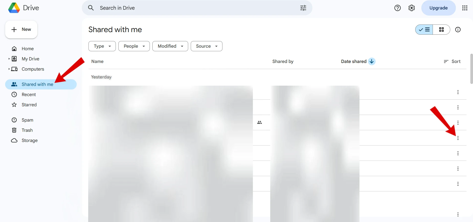Click the Google Drive logo
Screen dimensions: 473x222
14,8
